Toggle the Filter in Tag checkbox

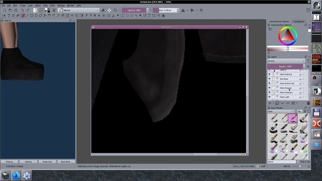coord(298,162)
